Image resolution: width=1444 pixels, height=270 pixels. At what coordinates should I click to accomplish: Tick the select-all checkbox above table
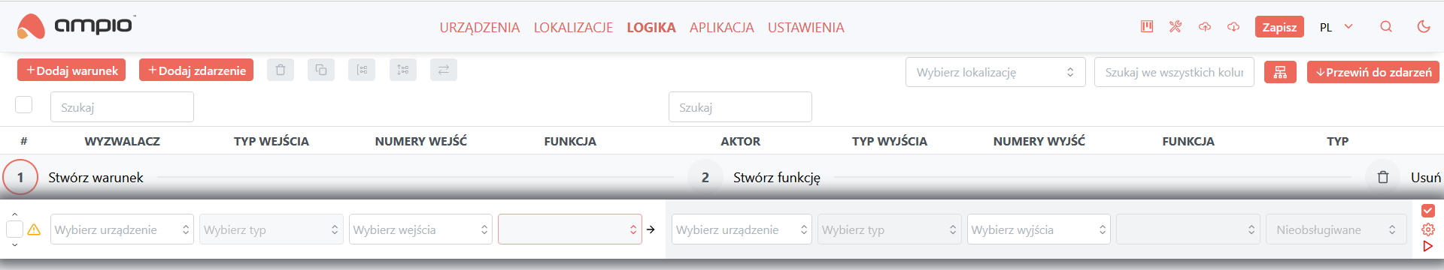coord(24,104)
